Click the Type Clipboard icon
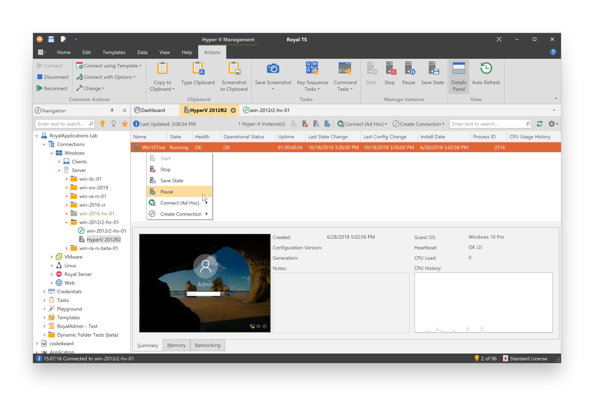This screenshot has width=594, height=396. pyautogui.click(x=198, y=69)
